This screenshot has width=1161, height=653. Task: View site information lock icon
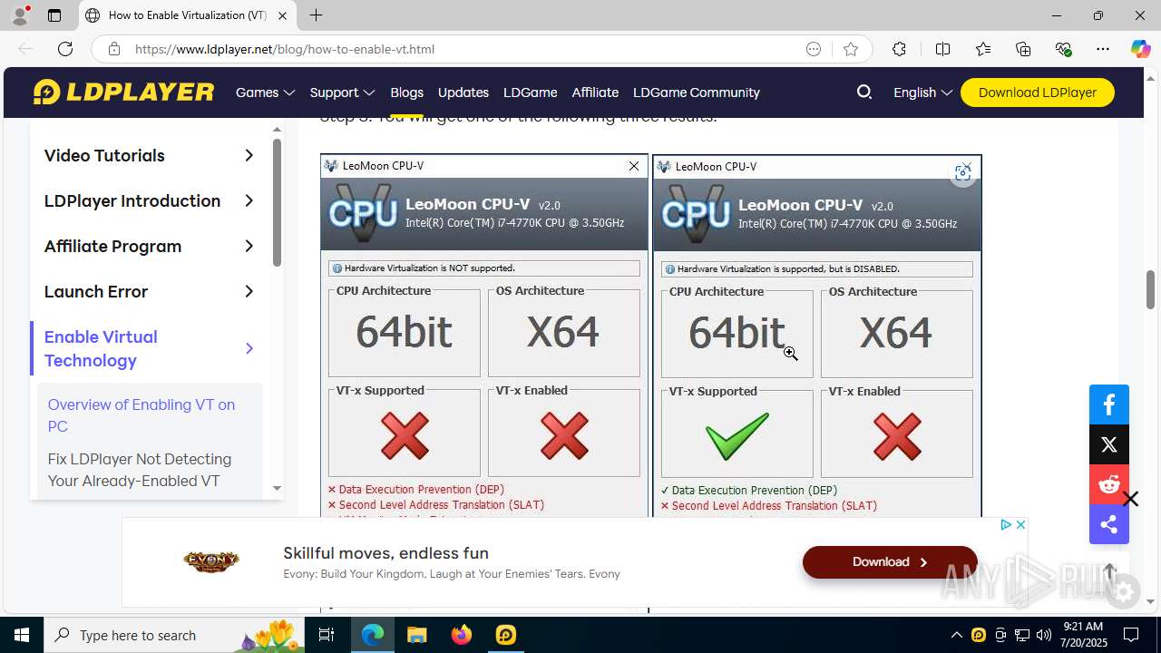point(114,49)
